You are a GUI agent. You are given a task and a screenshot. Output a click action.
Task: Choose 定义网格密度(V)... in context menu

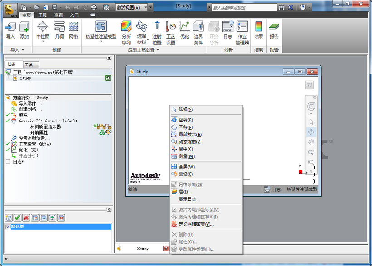pos(206,224)
